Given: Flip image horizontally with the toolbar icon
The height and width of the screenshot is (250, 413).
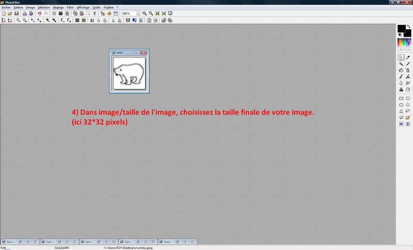Looking at the screenshot, I should point(149,20).
